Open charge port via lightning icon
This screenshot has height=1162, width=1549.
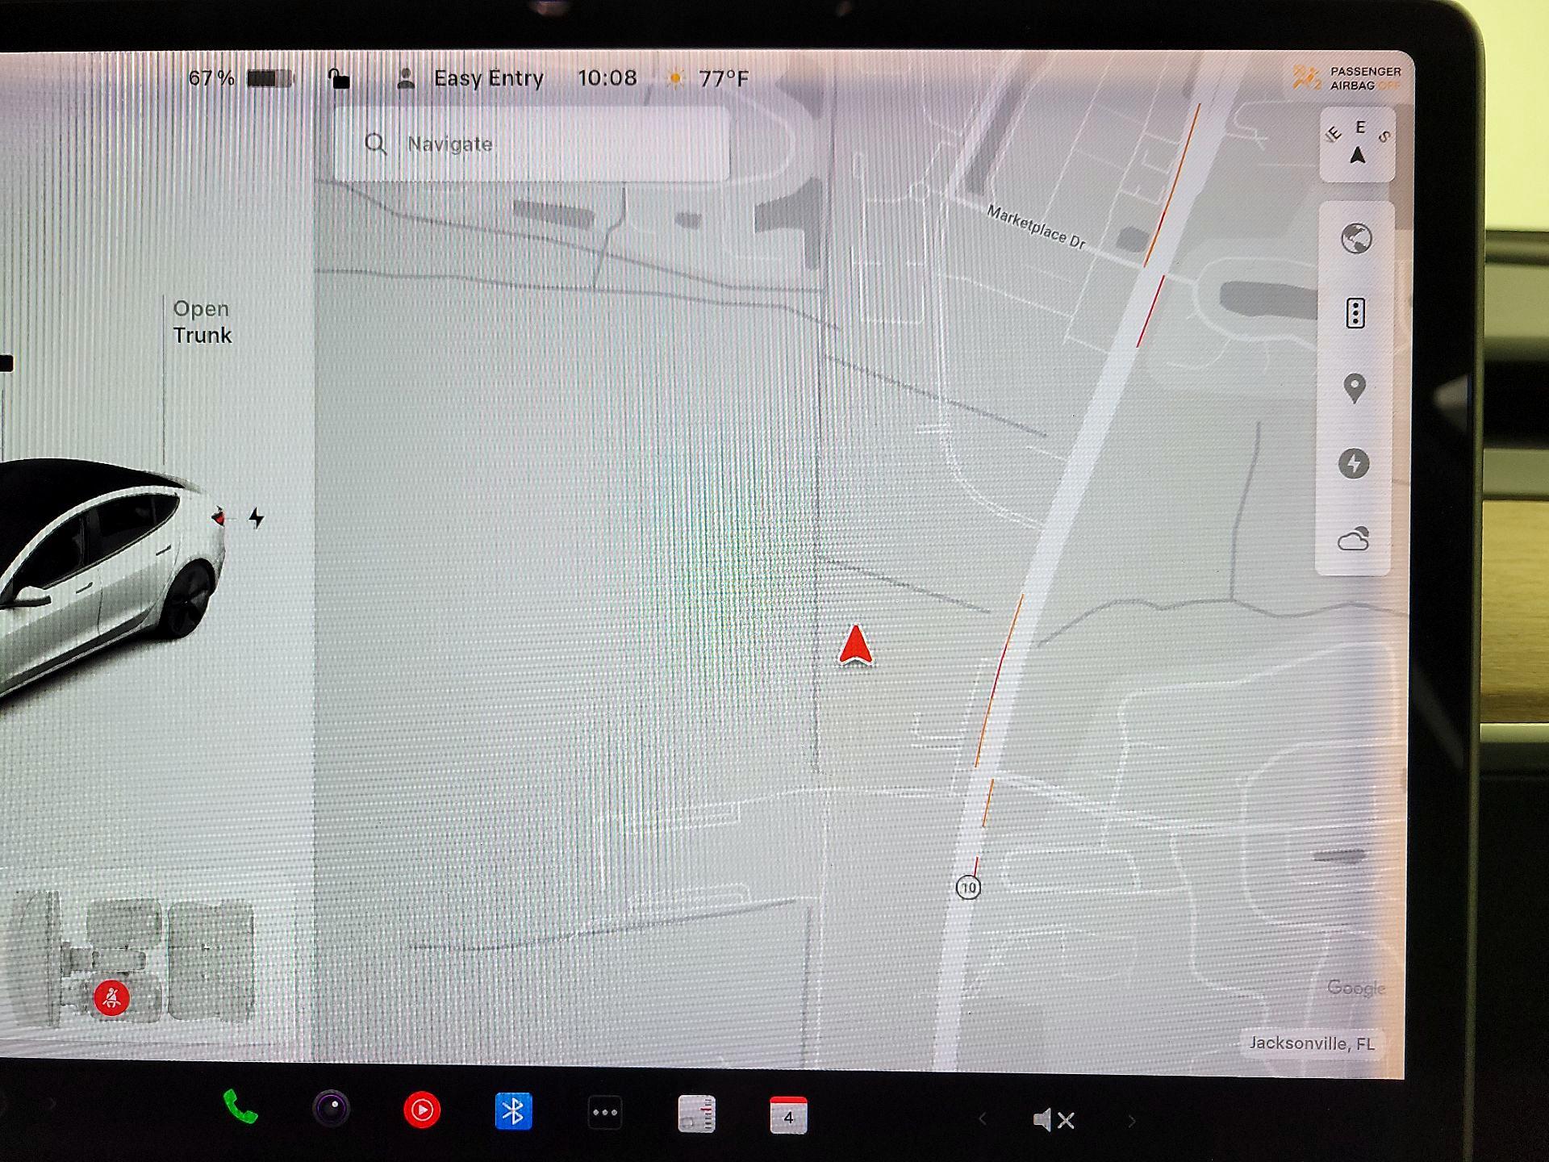pos(257,517)
